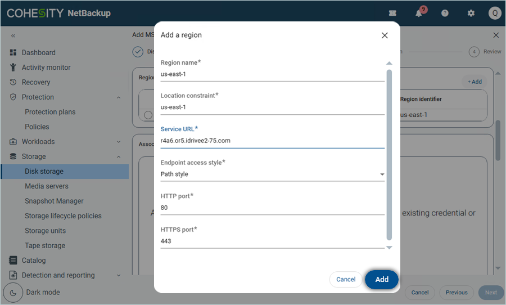The height and width of the screenshot is (305, 506).
Task: Toggle Dark mode switch
Action: tap(13, 293)
